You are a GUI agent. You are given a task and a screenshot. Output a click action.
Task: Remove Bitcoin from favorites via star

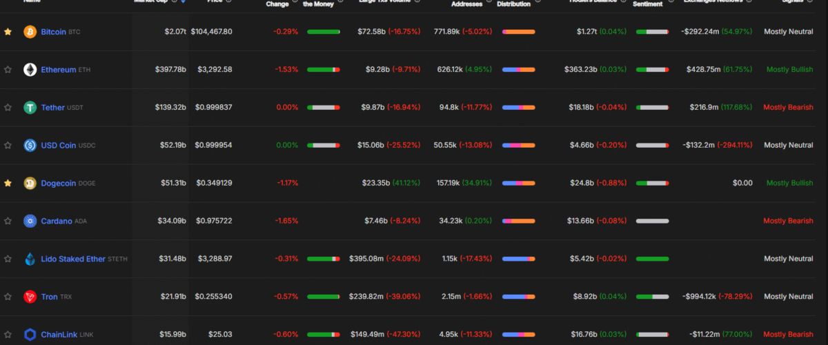pos(8,32)
